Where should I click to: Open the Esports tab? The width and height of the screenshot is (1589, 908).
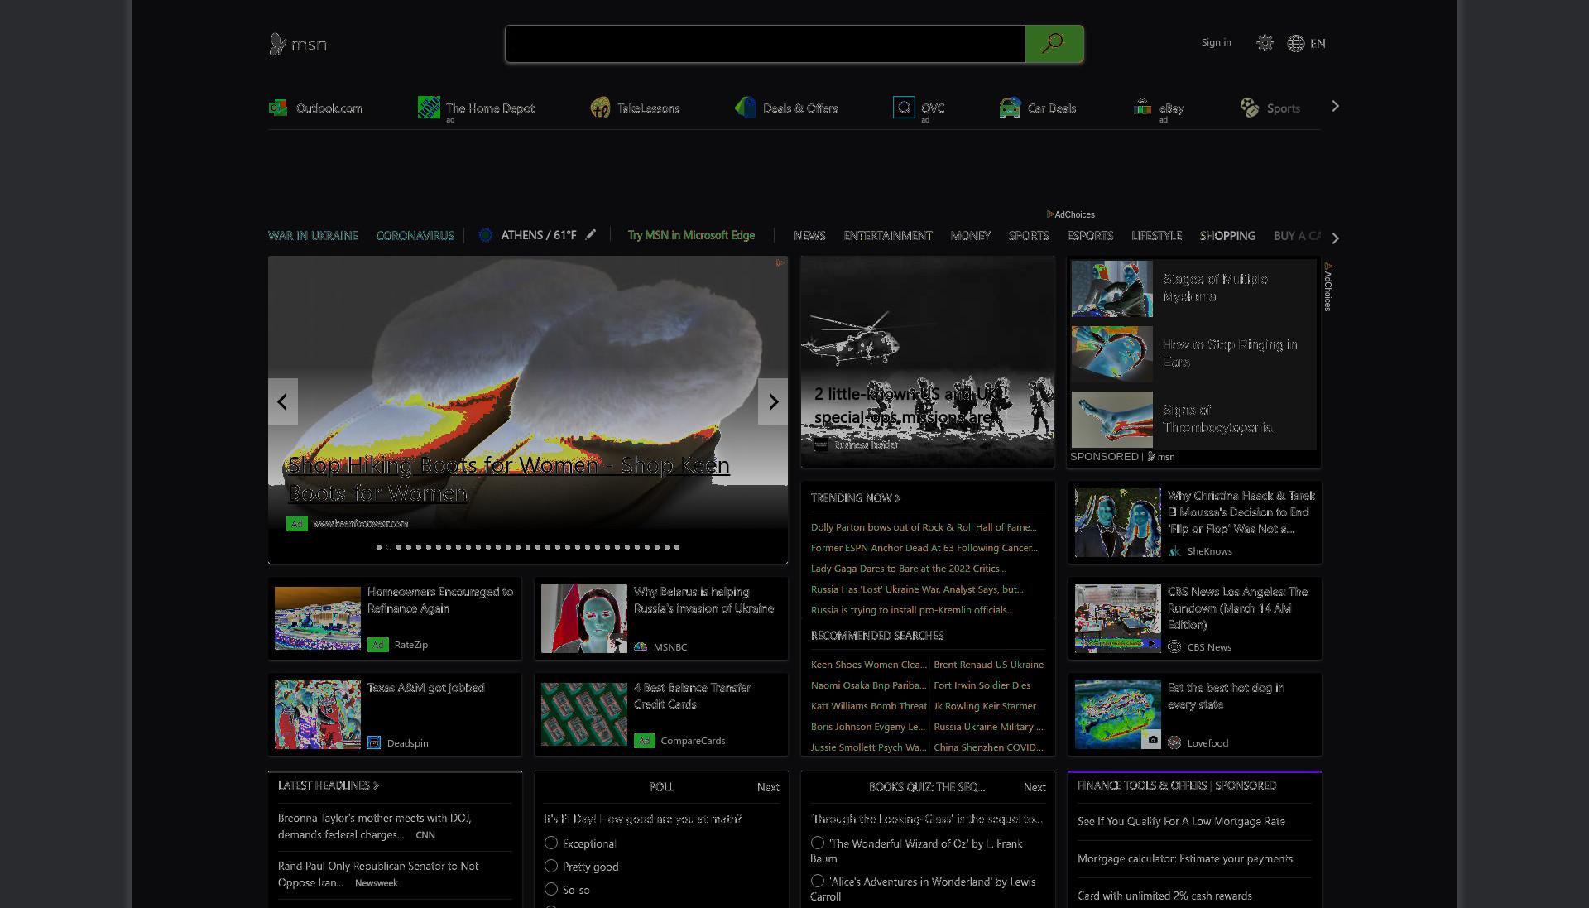pos(1090,235)
